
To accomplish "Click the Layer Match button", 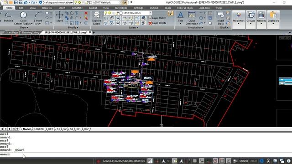I will point(157,18).
